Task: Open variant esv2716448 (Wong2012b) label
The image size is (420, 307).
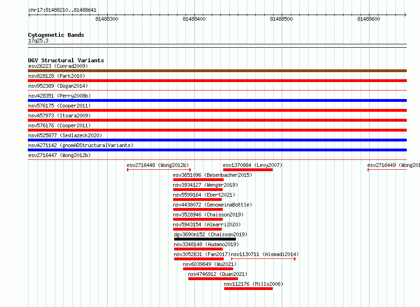Action: [x=158, y=165]
